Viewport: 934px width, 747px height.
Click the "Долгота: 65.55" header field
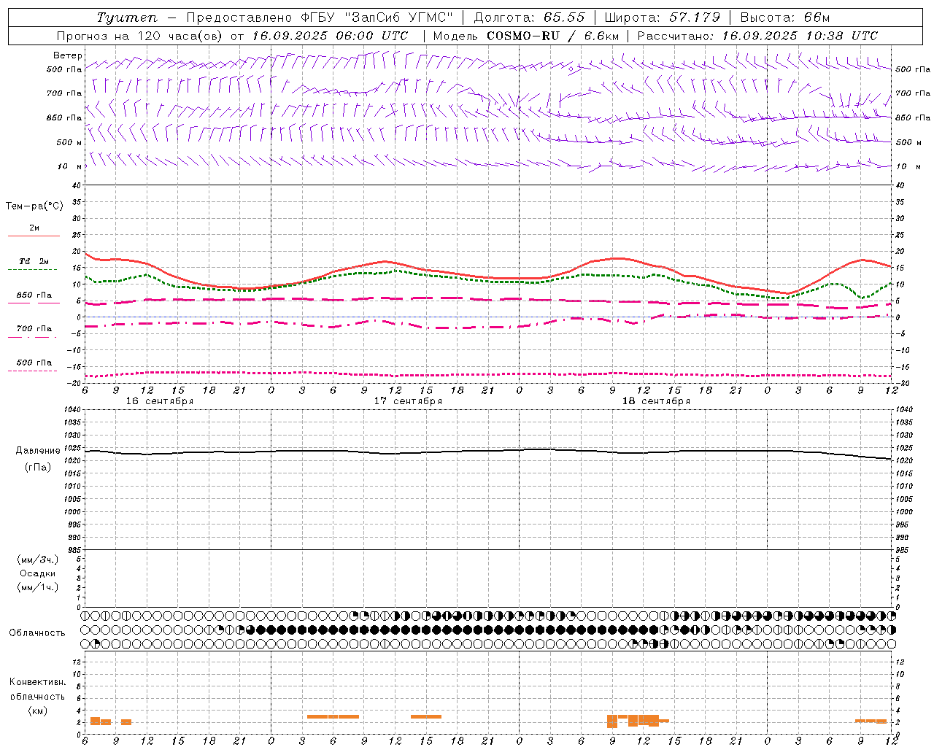[x=529, y=18]
